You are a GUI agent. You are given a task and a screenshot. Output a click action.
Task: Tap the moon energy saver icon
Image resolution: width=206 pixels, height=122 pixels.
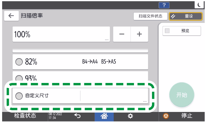click(199, 4)
